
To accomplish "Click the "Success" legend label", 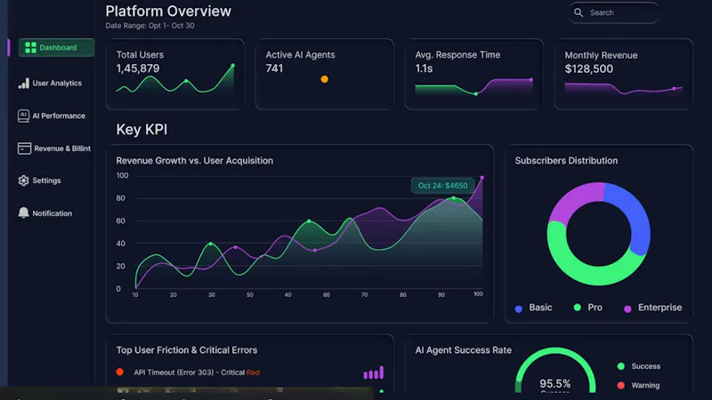I will [x=646, y=366].
